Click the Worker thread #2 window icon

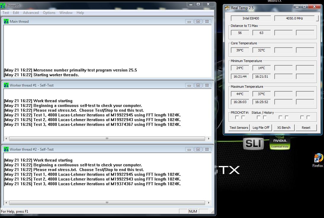click(6, 149)
